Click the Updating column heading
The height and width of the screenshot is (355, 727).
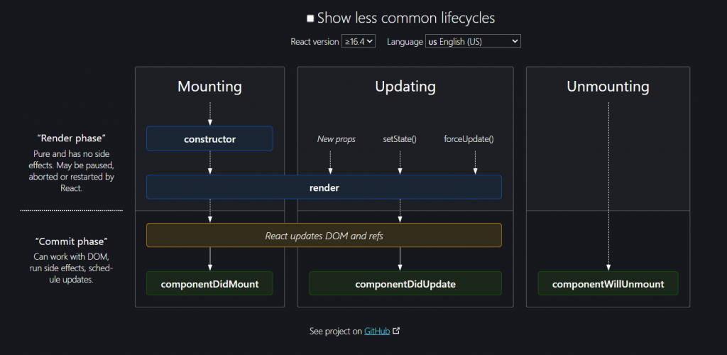coord(405,87)
